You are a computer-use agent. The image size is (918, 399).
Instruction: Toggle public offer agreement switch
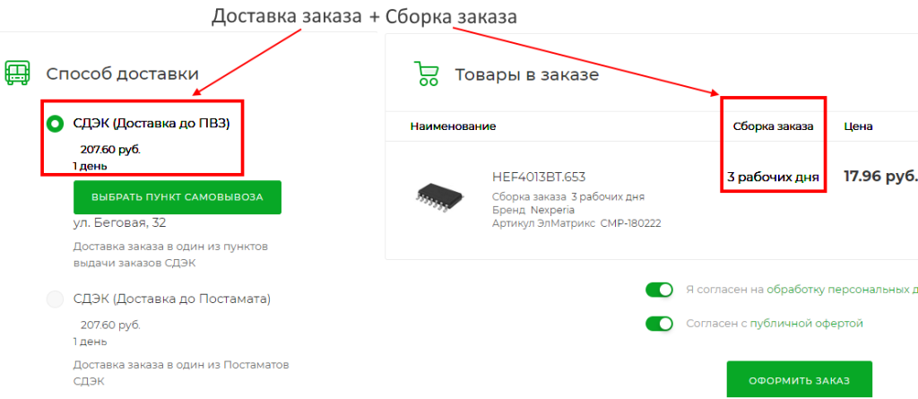click(659, 324)
